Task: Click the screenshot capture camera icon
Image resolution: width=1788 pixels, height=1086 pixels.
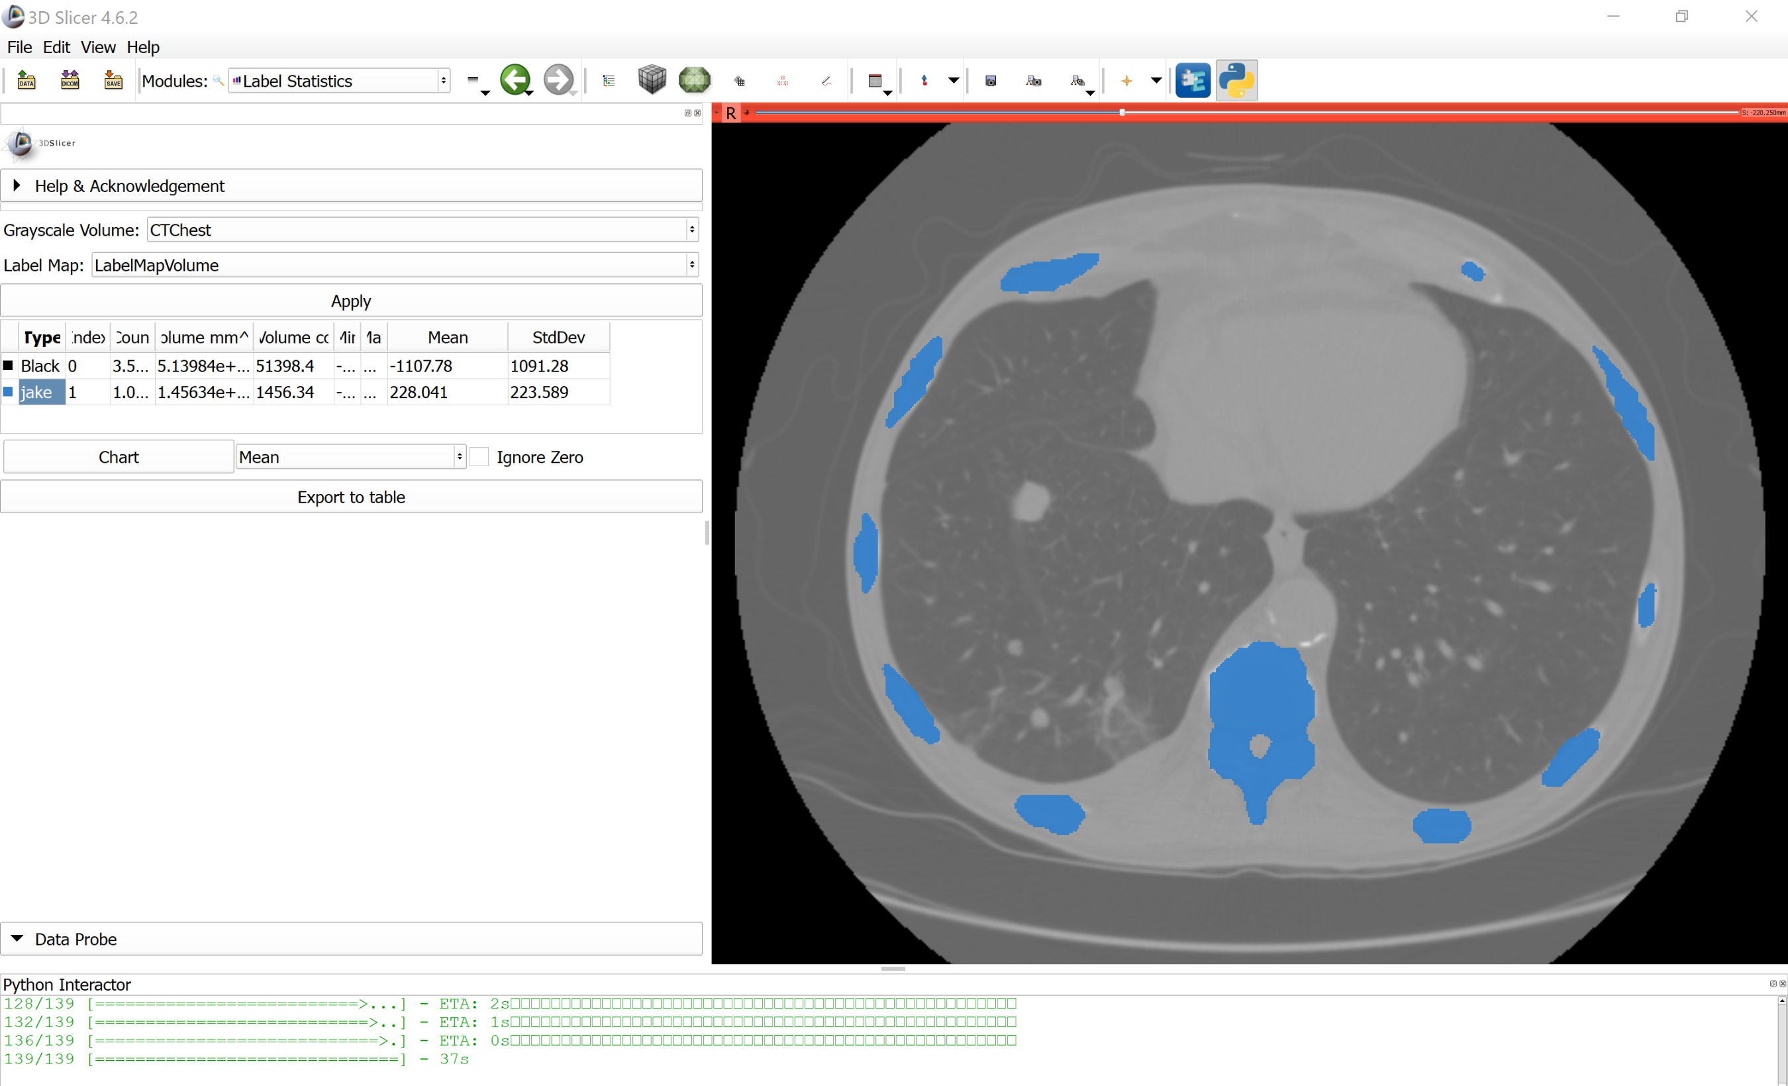Action: pos(991,81)
